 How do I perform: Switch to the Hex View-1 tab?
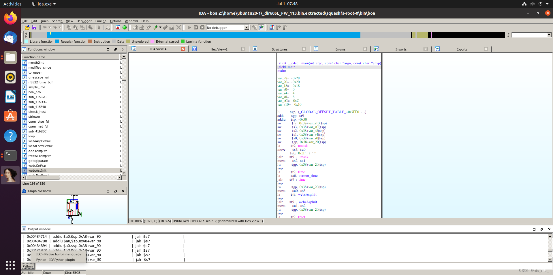219,49
